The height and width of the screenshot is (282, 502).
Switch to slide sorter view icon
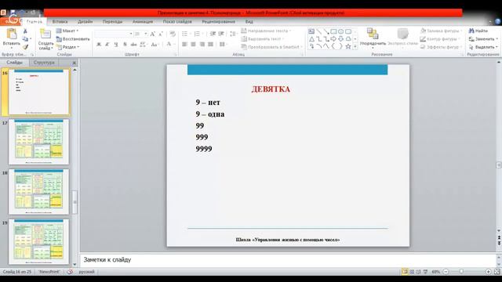[x=412, y=272]
